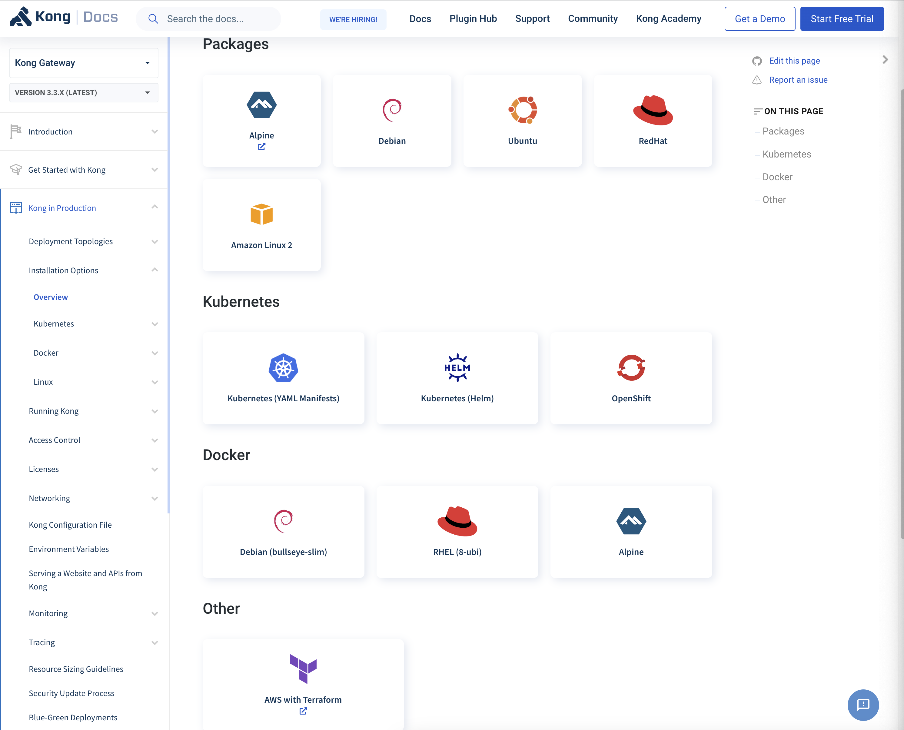Image resolution: width=904 pixels, height=730 pixels.
Task: Click the Helm logo icon
Action: coord(457,367)
